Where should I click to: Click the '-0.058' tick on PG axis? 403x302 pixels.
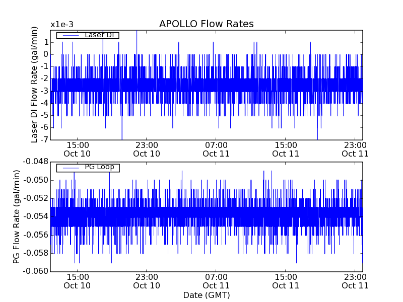pyautogui.click(x=36, y=253)
